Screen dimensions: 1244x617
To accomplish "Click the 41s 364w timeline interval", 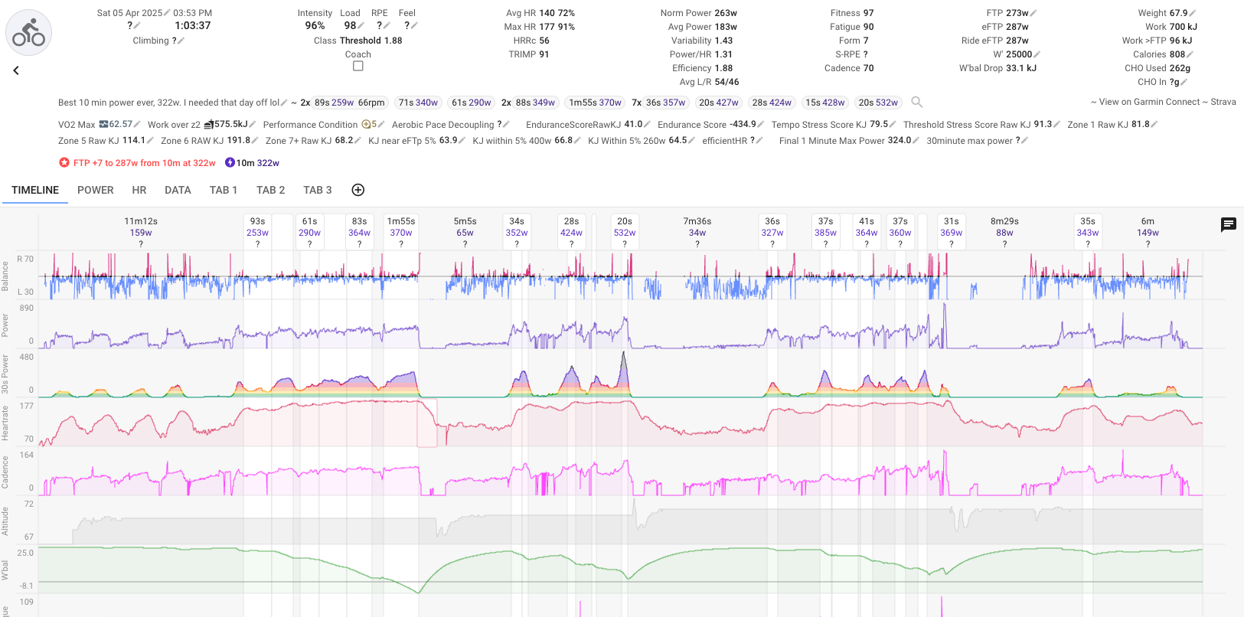I will pyautogui.click(x=867, y=232).
